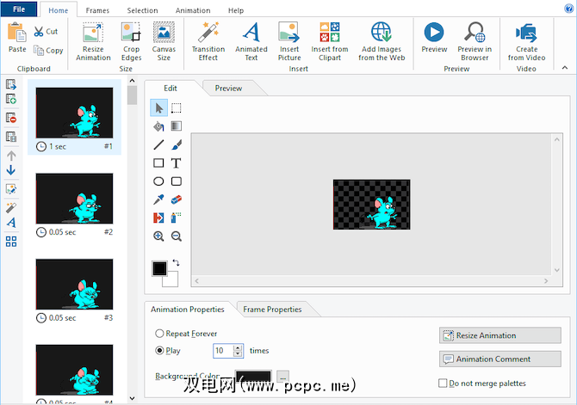
Task: Select the line drawing tool
Action: 159,144
